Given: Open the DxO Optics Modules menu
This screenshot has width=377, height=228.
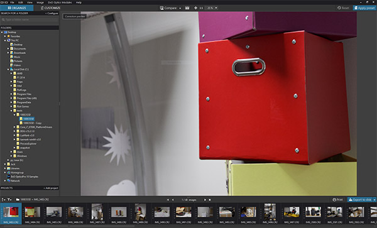Looking at the screenshot, I should pyautogui.click(x=60, y=3).
